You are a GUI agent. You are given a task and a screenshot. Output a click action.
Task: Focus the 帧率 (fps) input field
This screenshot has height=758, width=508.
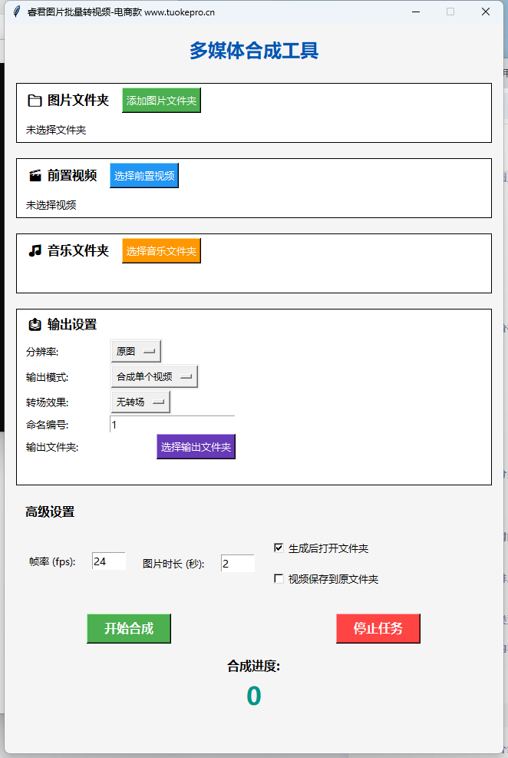click(108, 561)
